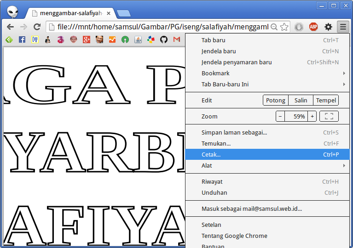This screenshot has width=353, height=248.
Task: Click the Salin button
Action: (301, 100)
